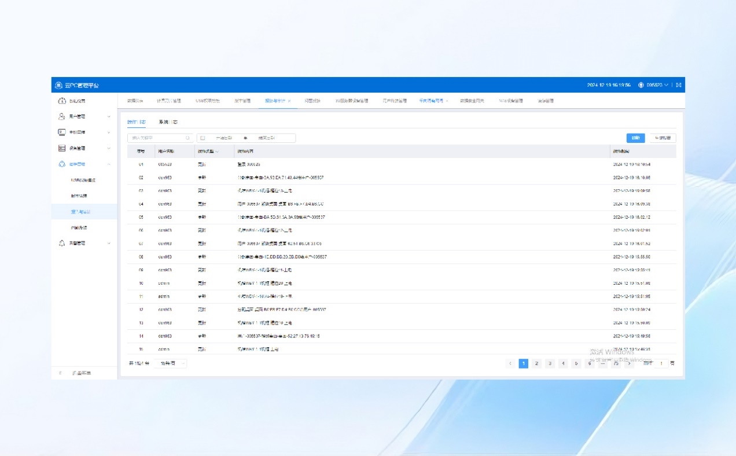This screenshot has height=456, width=736.
Task: Click the user avatar icon in header
Action: [x=641, y=85]
